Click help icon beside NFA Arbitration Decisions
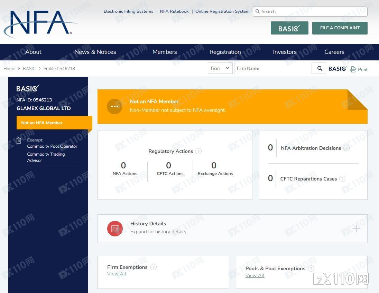Image resolution: width=379 pixels, height=293 pixels. (346, 148)
